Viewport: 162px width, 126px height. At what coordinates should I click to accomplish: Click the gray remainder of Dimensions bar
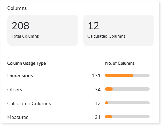[x=141, y=75]
